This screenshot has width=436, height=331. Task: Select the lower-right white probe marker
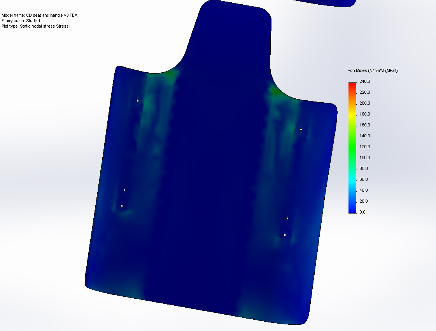coord(285,234)
